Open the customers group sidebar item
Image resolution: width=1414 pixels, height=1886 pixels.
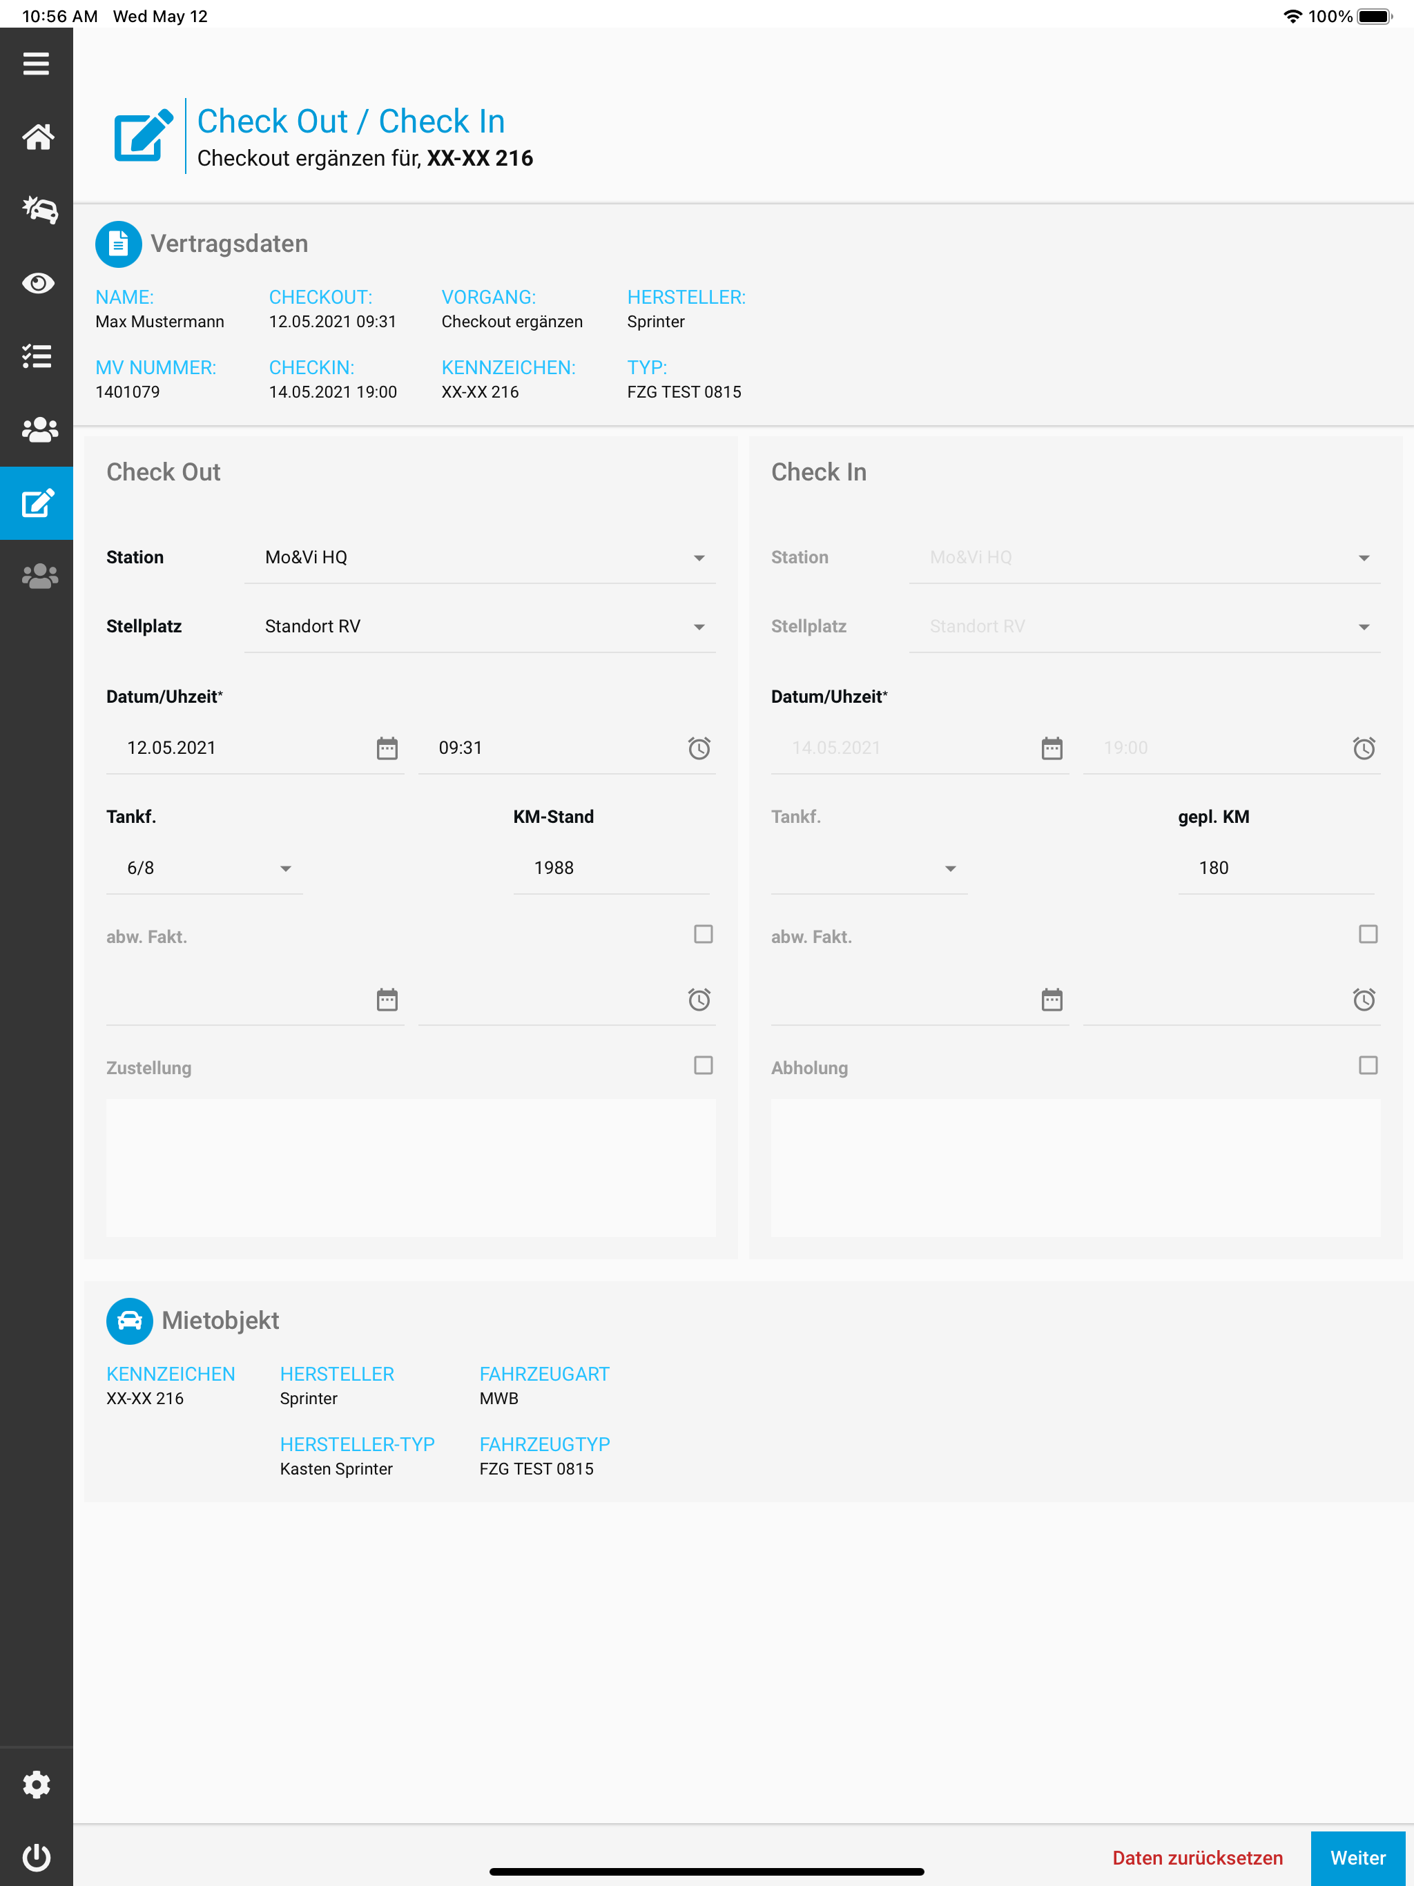coord(37,429)
